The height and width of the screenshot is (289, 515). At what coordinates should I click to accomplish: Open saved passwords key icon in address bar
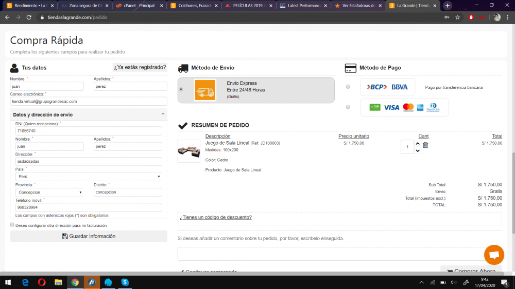(447, 17)
